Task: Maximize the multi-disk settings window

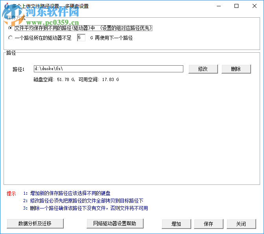Action: click(x=236, y=6)
